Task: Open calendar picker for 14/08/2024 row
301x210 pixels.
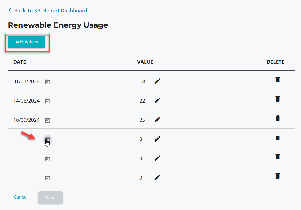Action: pyautogui.click(x=47, y=101)
